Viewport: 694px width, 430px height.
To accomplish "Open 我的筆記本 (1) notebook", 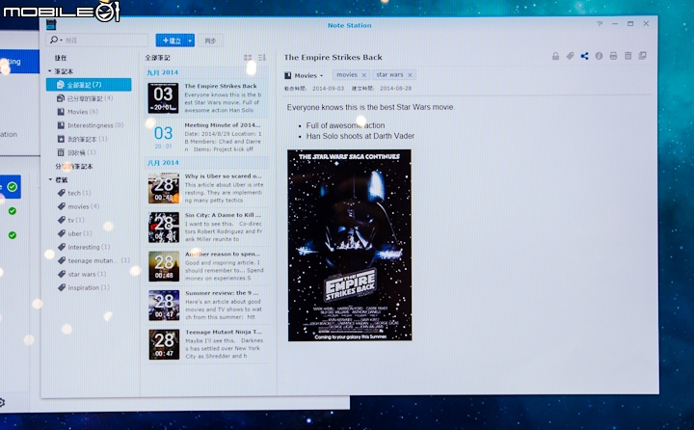I will point(82,139).
